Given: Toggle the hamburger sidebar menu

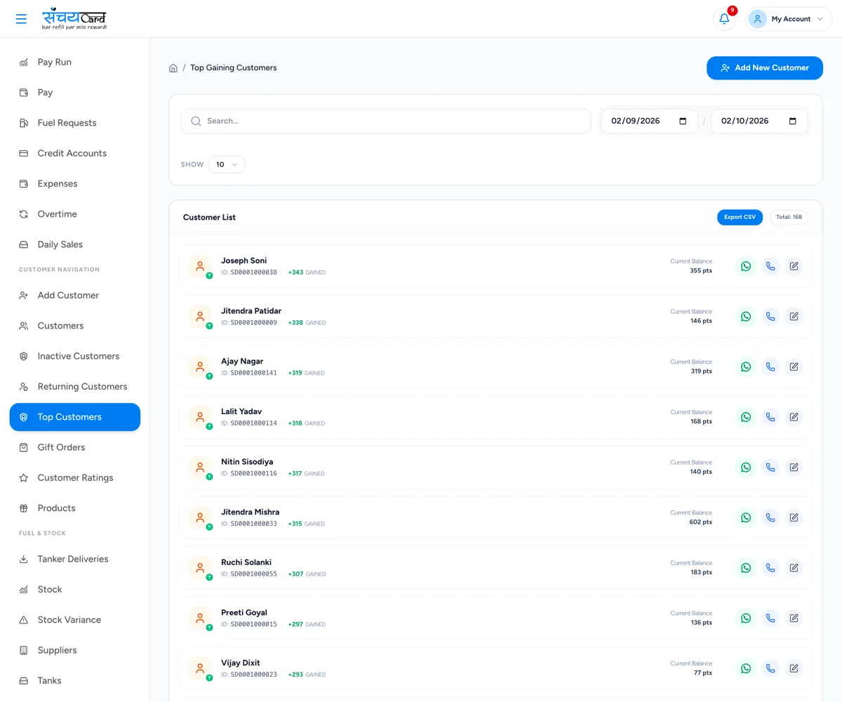Looking at the screenshot, I should (x=21, y=19).
